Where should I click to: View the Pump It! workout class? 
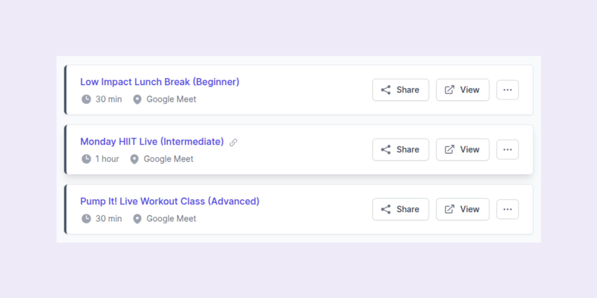tap(462, 209)
